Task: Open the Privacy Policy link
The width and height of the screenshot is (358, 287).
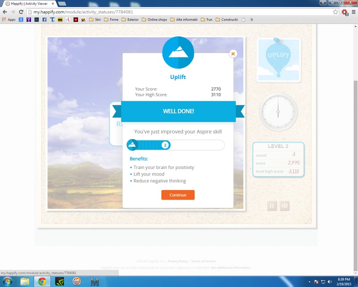Action: pyautogui.click(x=178, y=261)
